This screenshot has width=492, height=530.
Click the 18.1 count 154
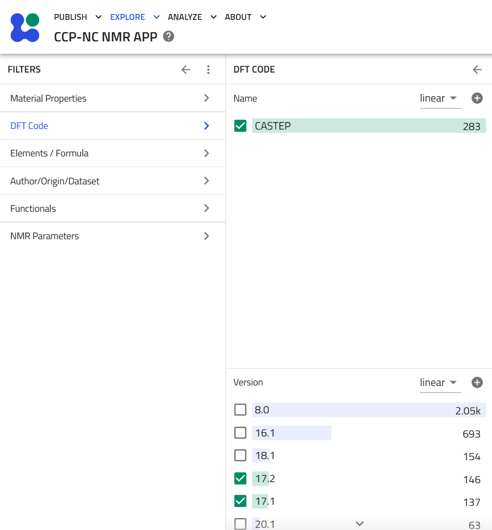(472, 457)
